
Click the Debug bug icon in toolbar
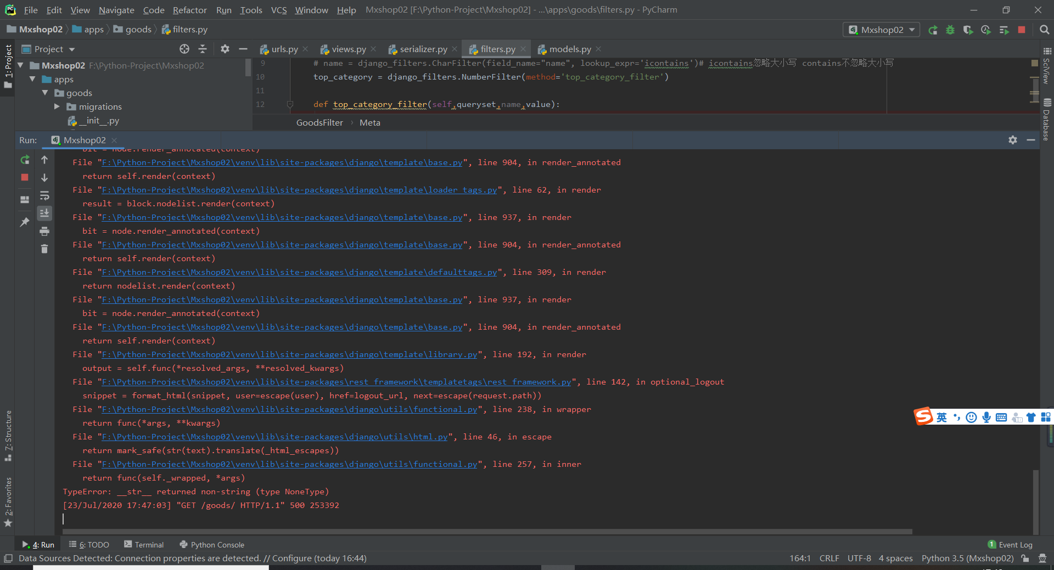point(950,30)
